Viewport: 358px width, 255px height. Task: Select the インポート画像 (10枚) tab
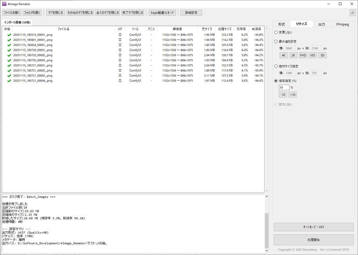(17, 22)
